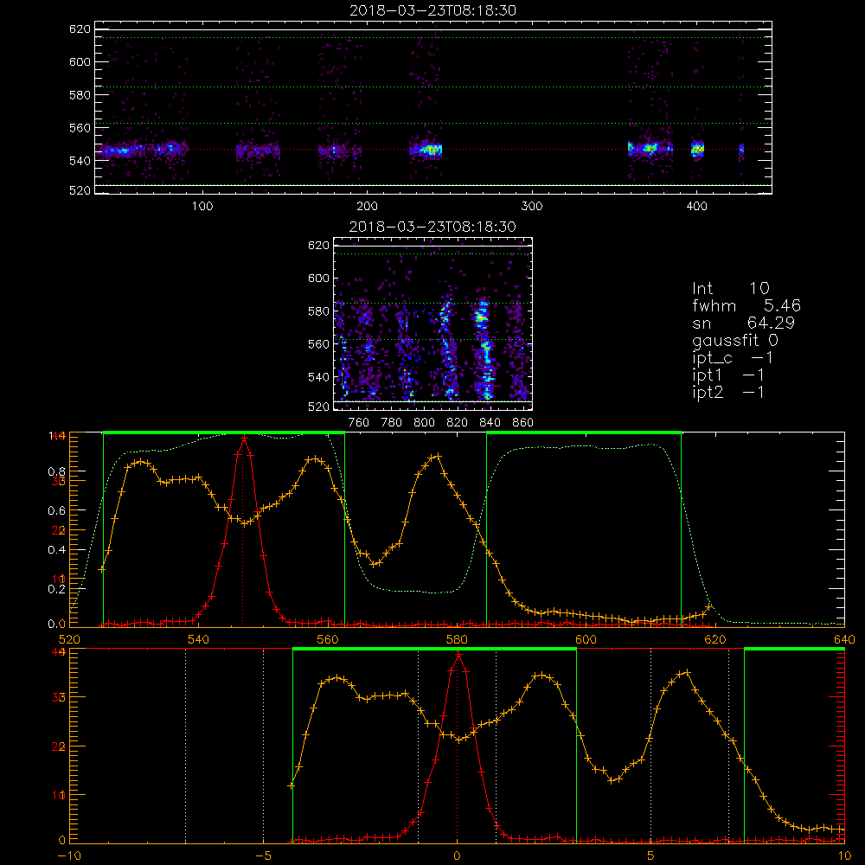Select the 'ipt2 -1' readout text
Viewport: 865px width, 865px height.
(x=728, y=392)
